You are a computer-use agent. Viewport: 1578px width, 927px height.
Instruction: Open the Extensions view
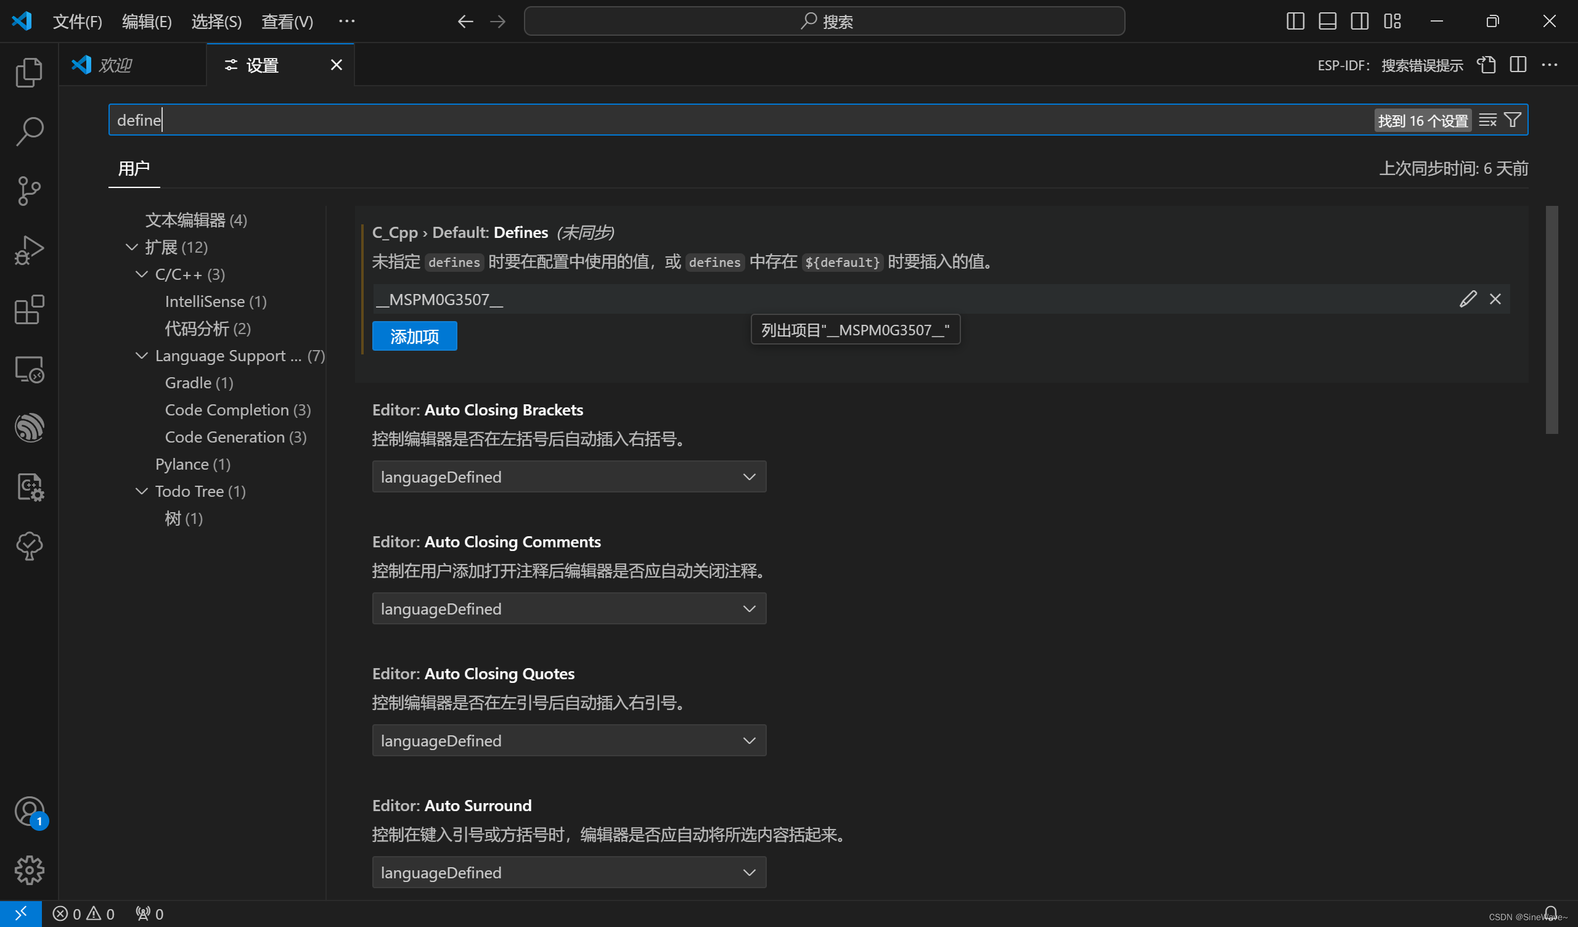point(29,309)
